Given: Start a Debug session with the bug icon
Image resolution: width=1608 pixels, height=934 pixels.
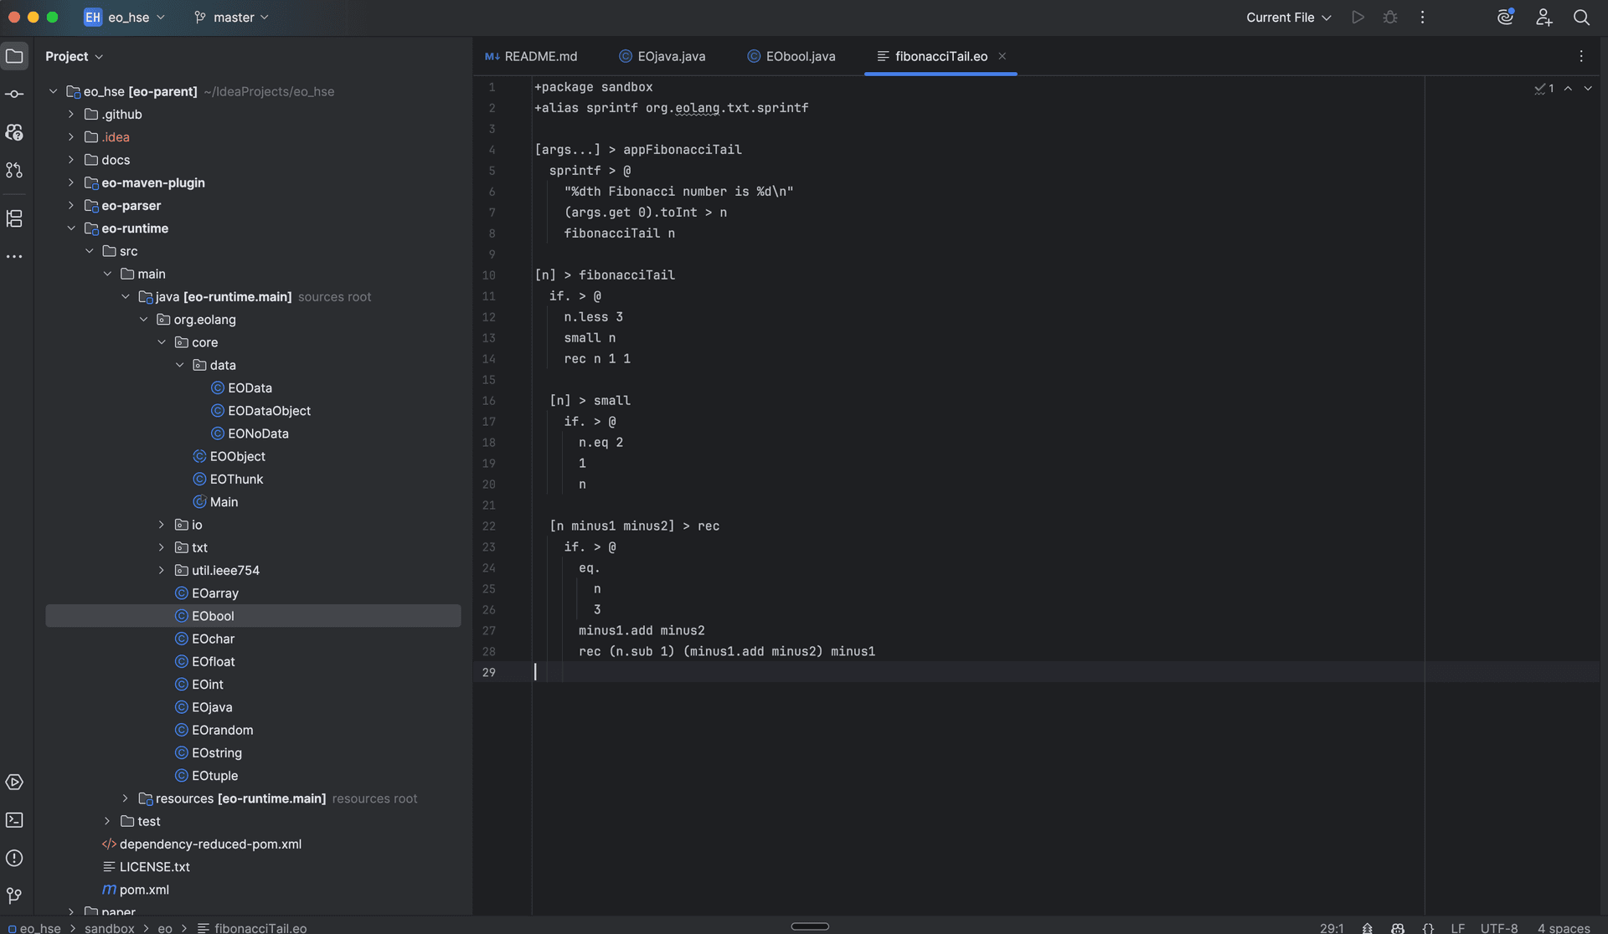Looking at the screenshot, I should coord(1389,17).
